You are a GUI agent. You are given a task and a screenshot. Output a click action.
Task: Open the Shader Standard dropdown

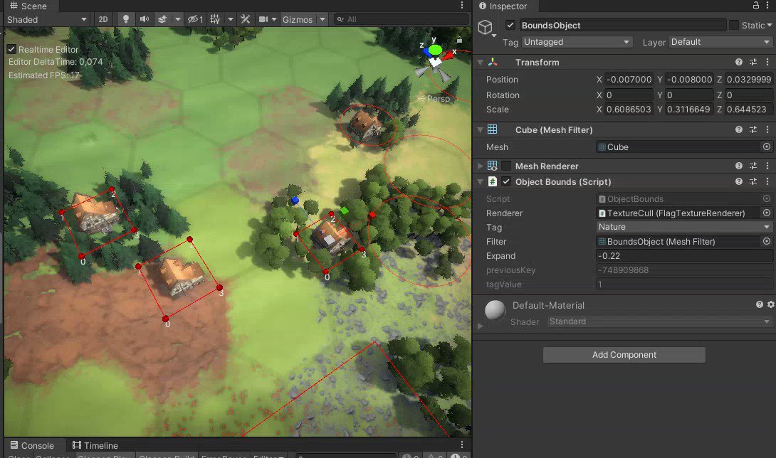(660, 321)
